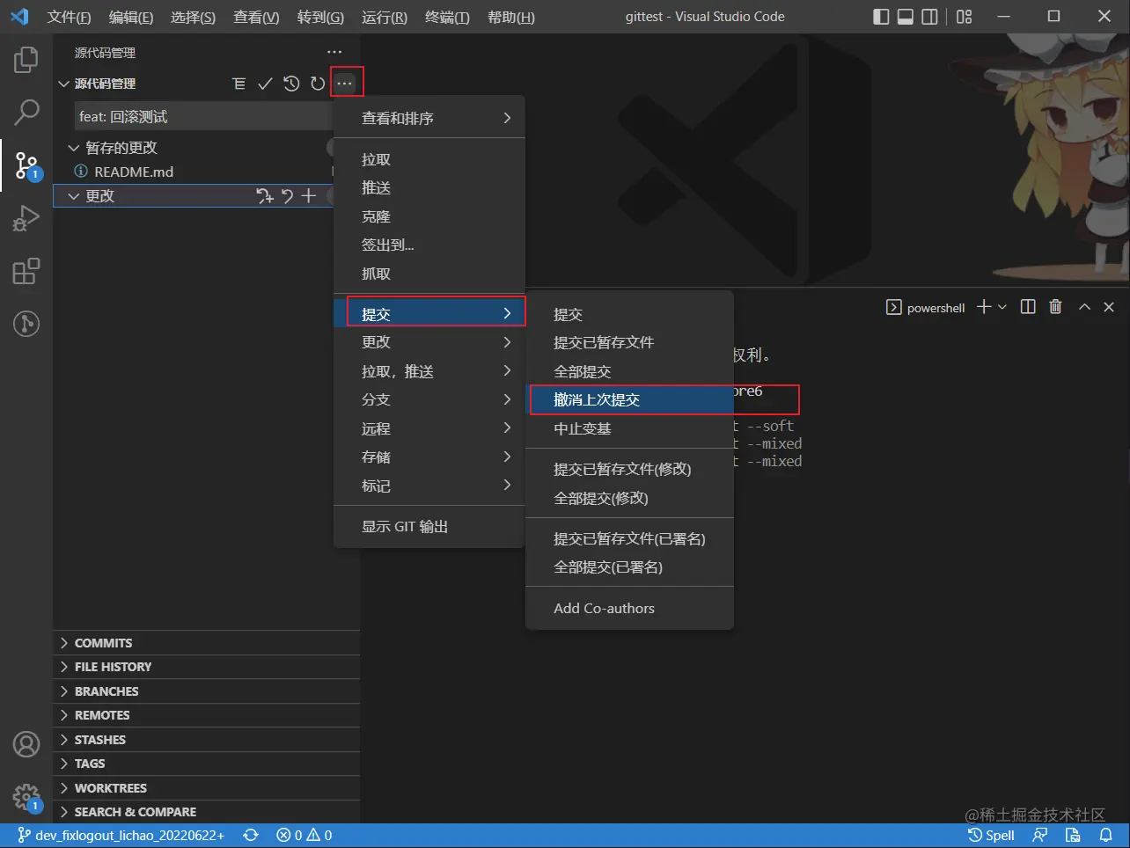1130x848 pixels.
Task: Open the 文件(F) menu in menu bar
Action: pos(70,17)
